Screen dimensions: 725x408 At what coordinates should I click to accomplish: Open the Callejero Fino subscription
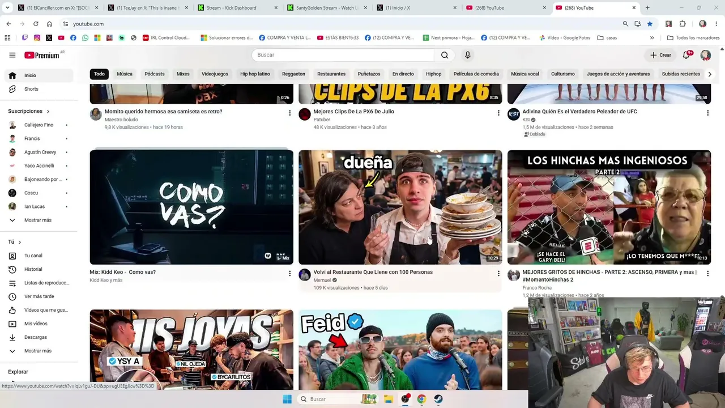pos(39,125)
